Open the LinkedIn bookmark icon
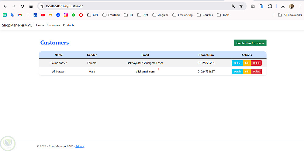Viewport: 304px width, 151px height. [x=35, y=15]
